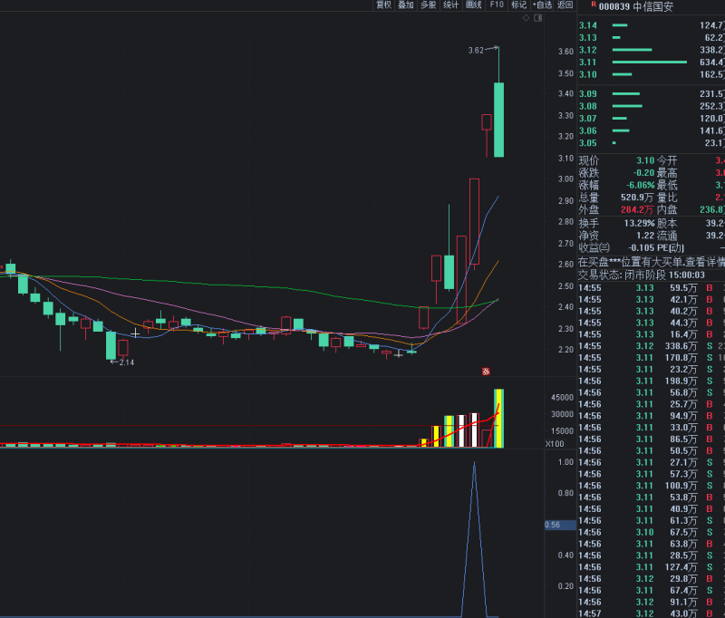
Task: Open the large buy order notice link
Action: [651, 261]
